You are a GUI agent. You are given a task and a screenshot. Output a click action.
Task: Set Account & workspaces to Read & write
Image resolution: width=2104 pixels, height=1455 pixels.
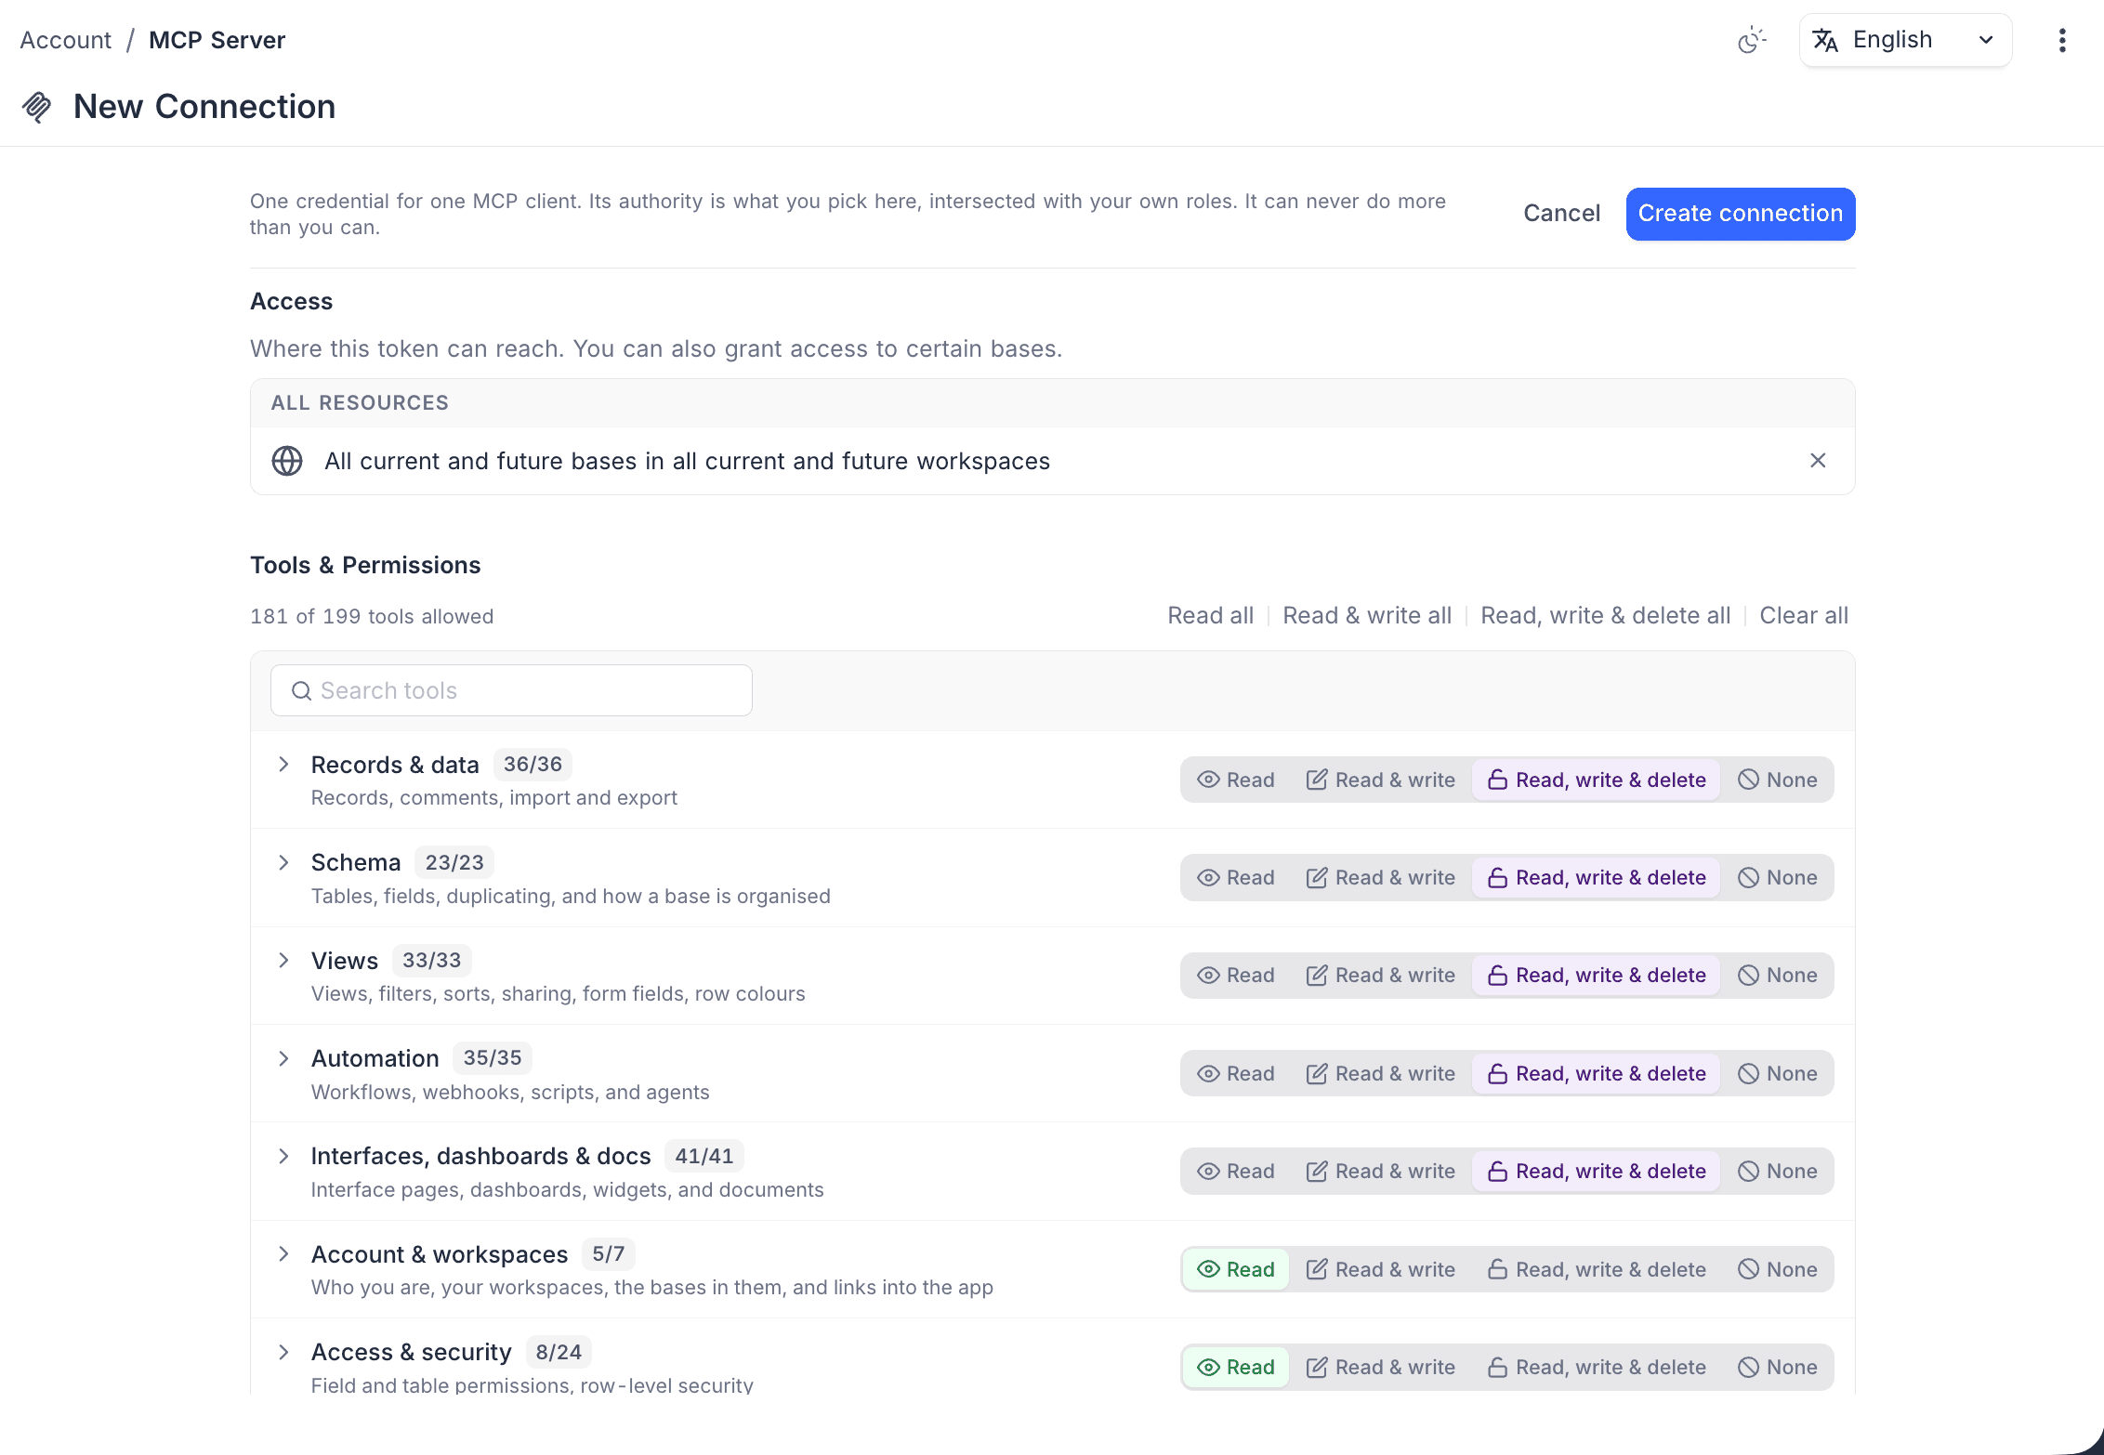tap(1381, 1269)
